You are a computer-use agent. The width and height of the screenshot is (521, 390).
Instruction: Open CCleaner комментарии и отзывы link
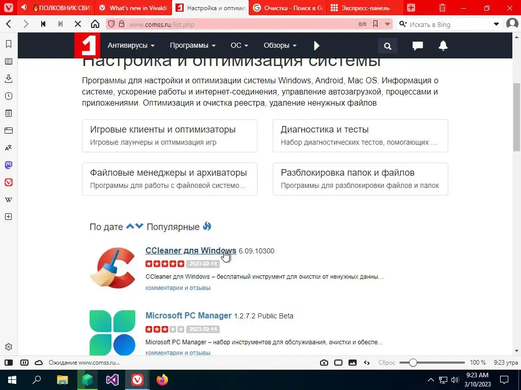pyautogui.click(x=178, y=288)
